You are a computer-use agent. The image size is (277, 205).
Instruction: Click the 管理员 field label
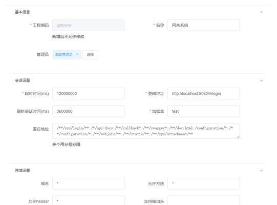(42, 54)
